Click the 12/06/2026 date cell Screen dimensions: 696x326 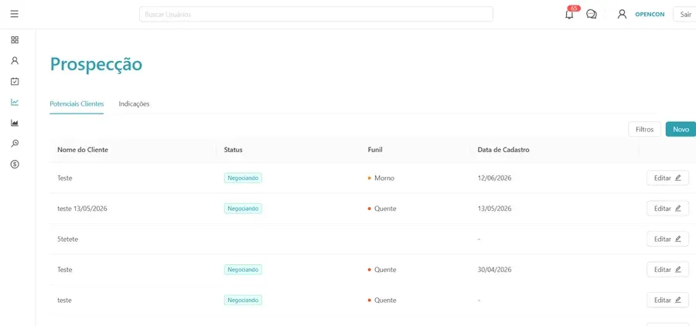[x=494, y=178]
